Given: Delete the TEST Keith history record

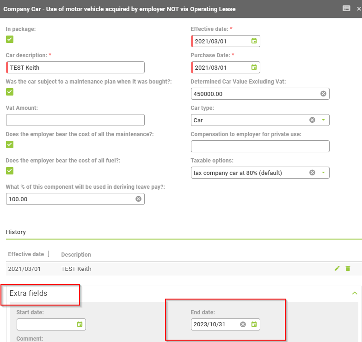Looking at the screenshot, I should click(348, 269).
